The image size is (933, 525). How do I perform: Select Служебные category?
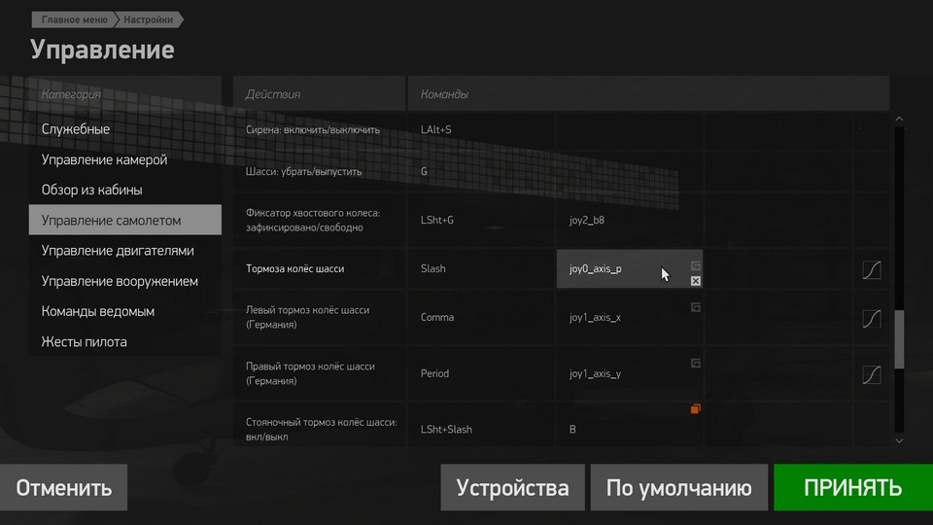125,129
